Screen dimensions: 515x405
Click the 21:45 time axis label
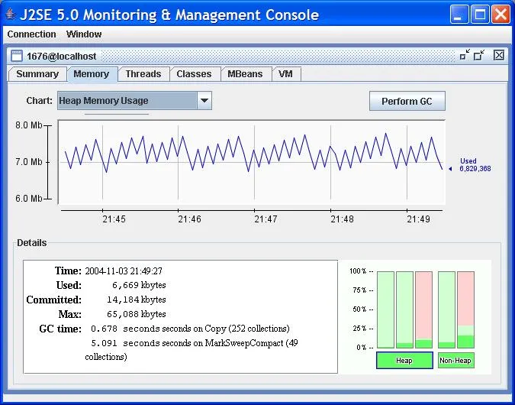pyautogui.click(x=114, y=219)
